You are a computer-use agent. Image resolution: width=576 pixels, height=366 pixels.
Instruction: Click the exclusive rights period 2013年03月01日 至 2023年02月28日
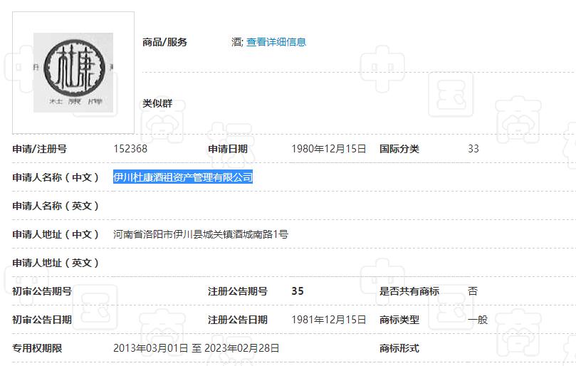(197, 348)
